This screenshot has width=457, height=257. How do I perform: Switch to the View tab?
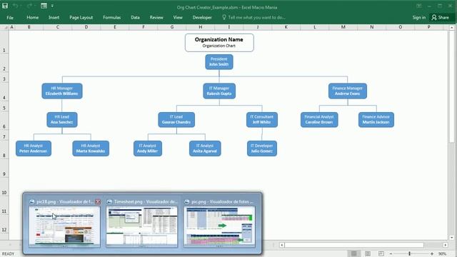click(178, 17)
